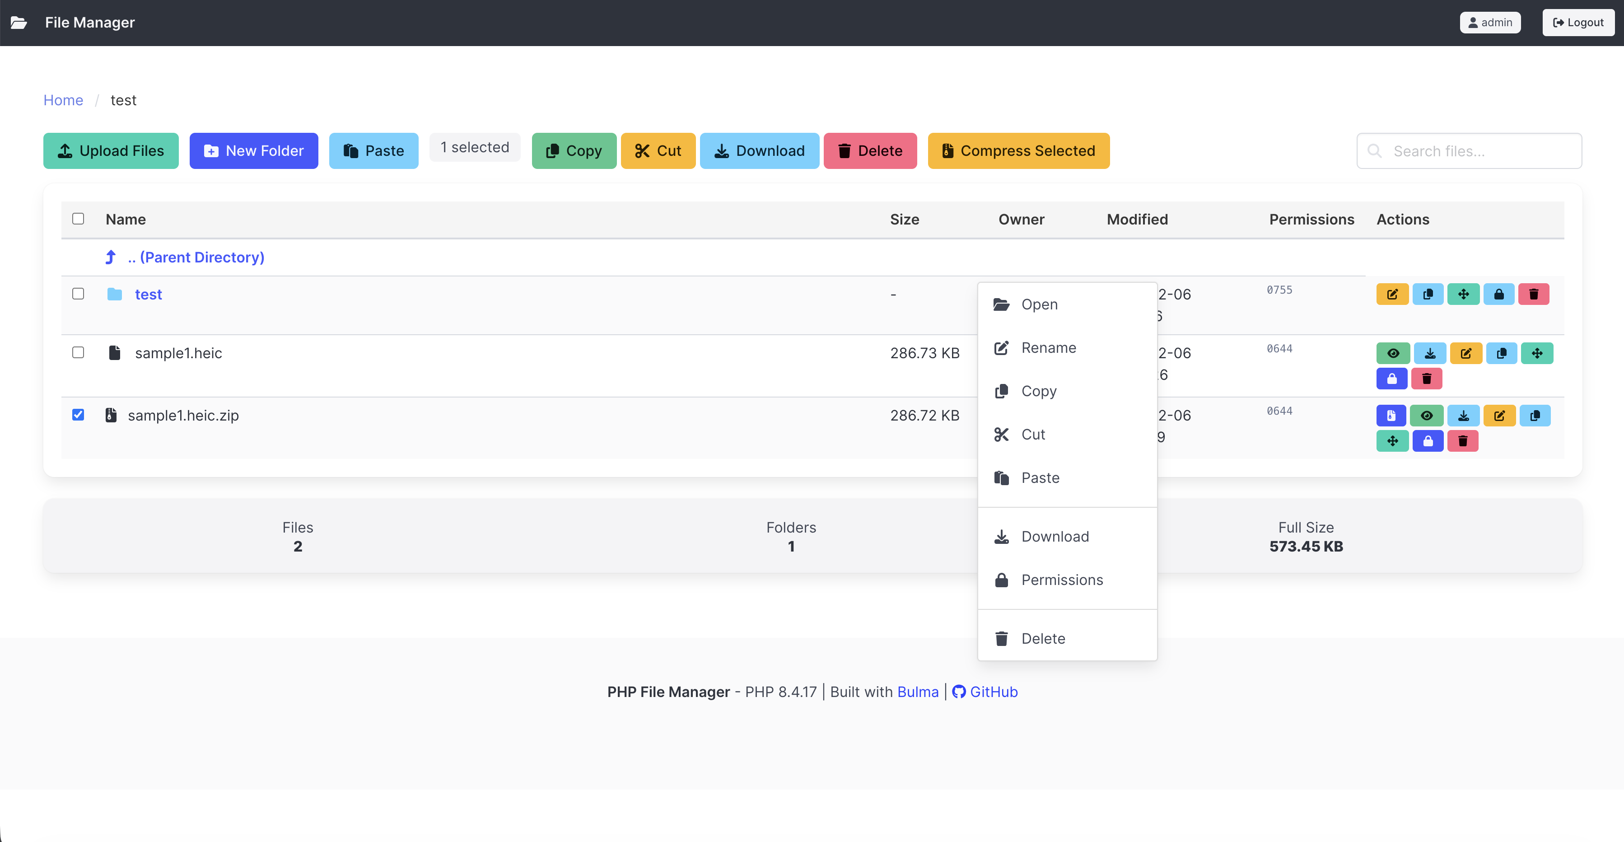Click red trash icon for sample1.heic
Image resolution: width=1624 pixels, height=842 pixels.
point(1427,379)
